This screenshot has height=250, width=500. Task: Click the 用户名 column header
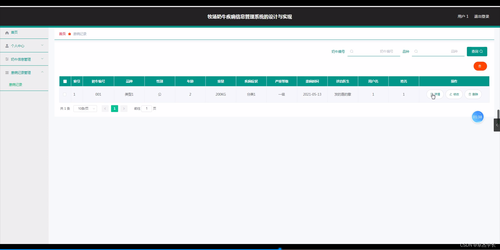[373, 81]
